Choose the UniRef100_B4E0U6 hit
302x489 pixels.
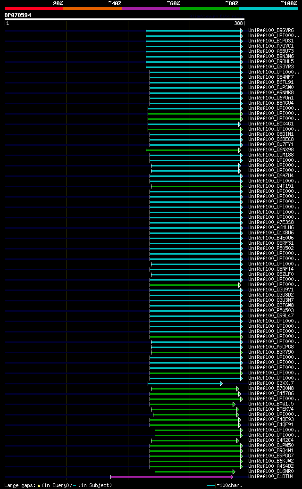(x=271, y=238)
